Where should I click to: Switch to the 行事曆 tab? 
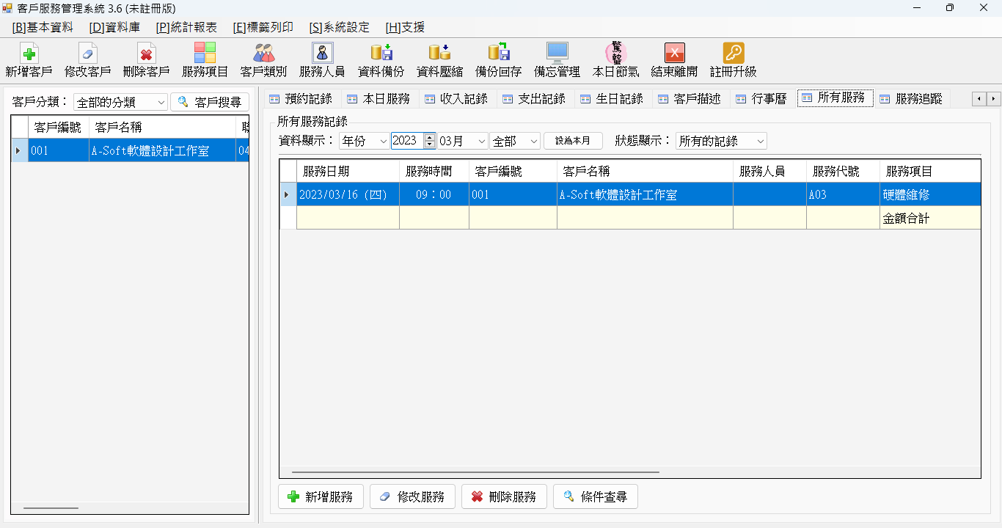762,99
